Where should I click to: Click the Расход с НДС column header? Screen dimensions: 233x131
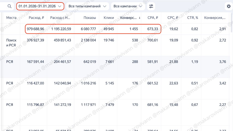60,18
